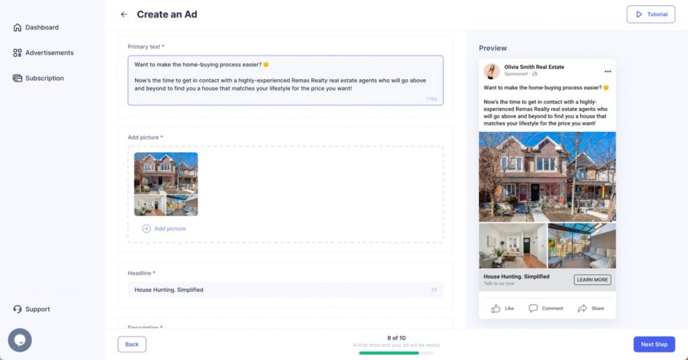
Task: Click the Subscription card icon
Action: point(17,78)
